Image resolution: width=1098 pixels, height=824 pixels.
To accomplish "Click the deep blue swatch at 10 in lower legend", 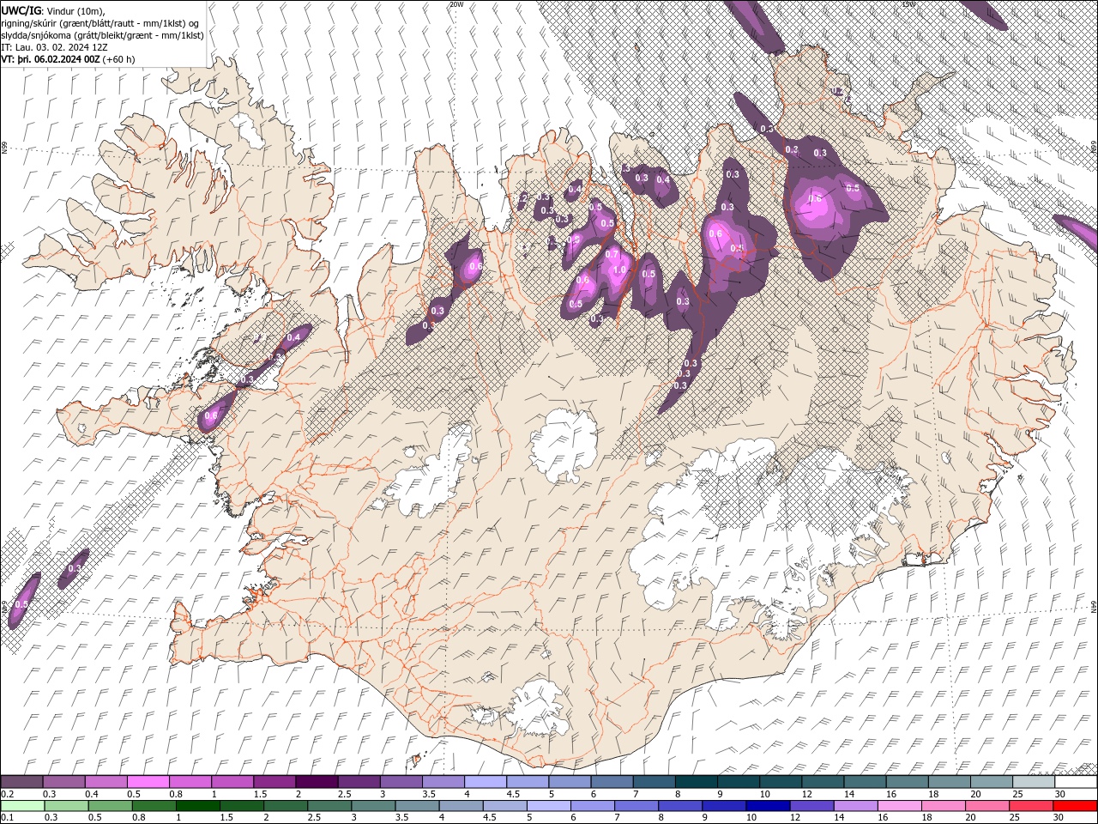I will tap(768, 805).
